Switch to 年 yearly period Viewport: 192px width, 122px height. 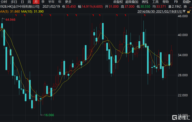(x=60, y=2)
